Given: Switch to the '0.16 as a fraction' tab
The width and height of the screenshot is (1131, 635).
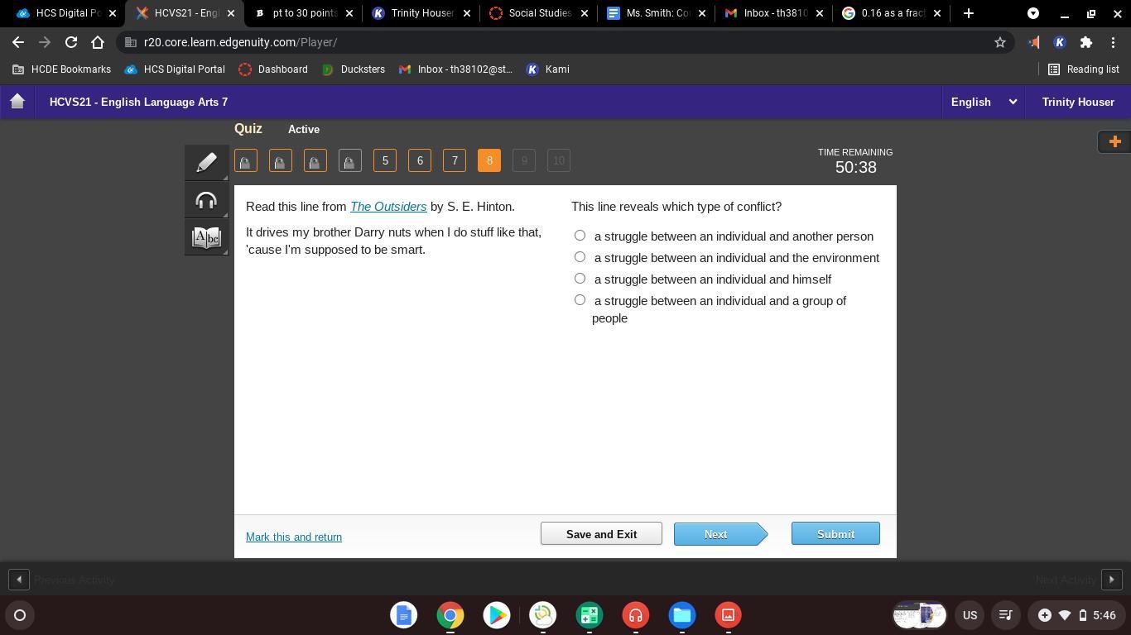Looking at the screenshot, I should click(893, 13).
